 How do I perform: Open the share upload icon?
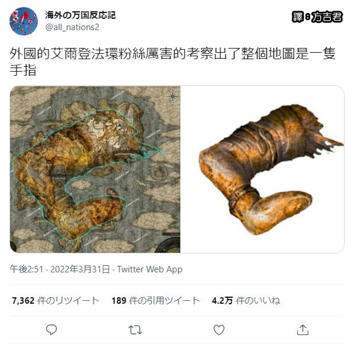point(302,330)
